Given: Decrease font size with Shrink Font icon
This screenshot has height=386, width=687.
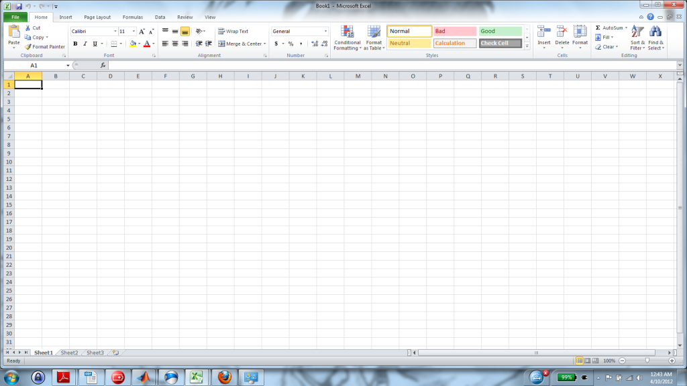Looking at the screenshot, I should click(151, 31).
